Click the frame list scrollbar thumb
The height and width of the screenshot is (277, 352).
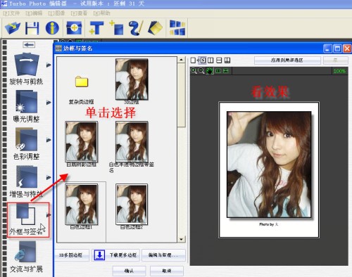point(181,95)
